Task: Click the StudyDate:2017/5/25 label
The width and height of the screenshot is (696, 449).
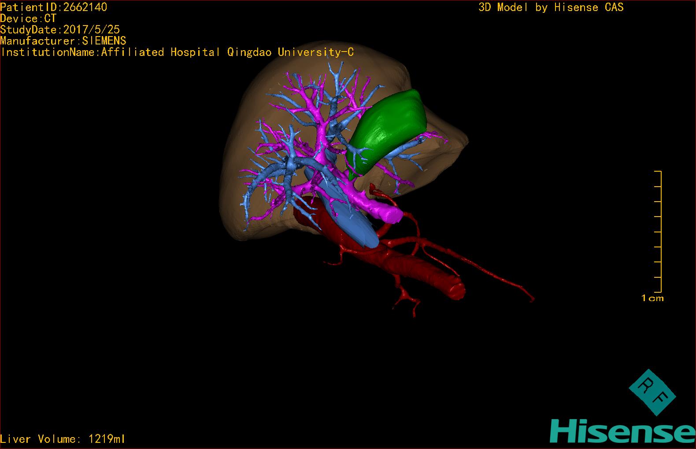Action: pyautogui.click(x=60, y=30)
